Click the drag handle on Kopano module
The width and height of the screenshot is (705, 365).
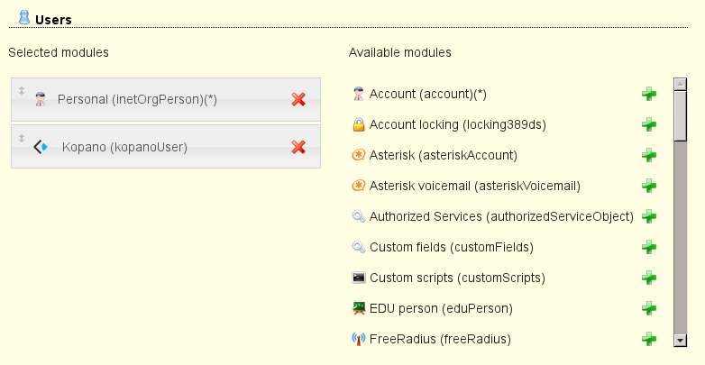21,138
